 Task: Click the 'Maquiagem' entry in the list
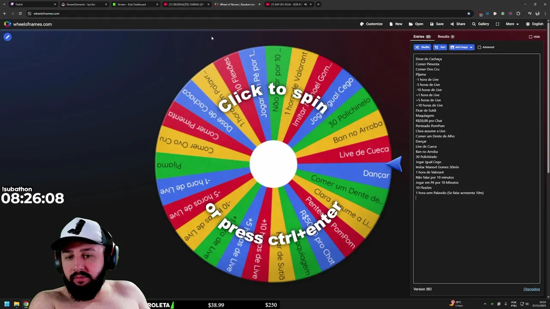click(425, 115)
